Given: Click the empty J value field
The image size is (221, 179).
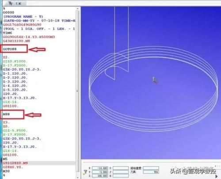Looking at the screenshot, I should point(121,172).
